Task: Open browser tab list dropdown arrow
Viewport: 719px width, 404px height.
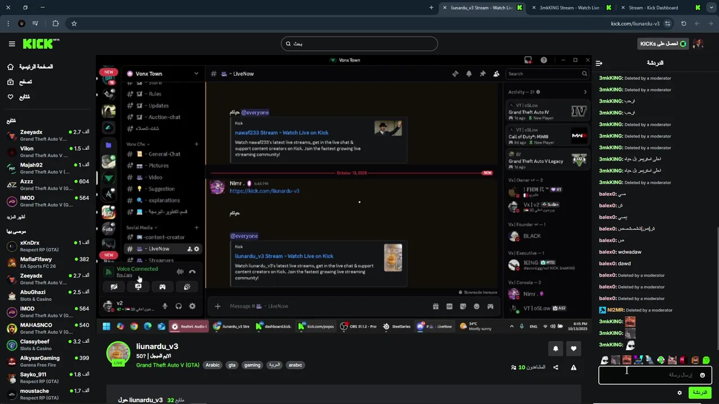Action: 713,7
